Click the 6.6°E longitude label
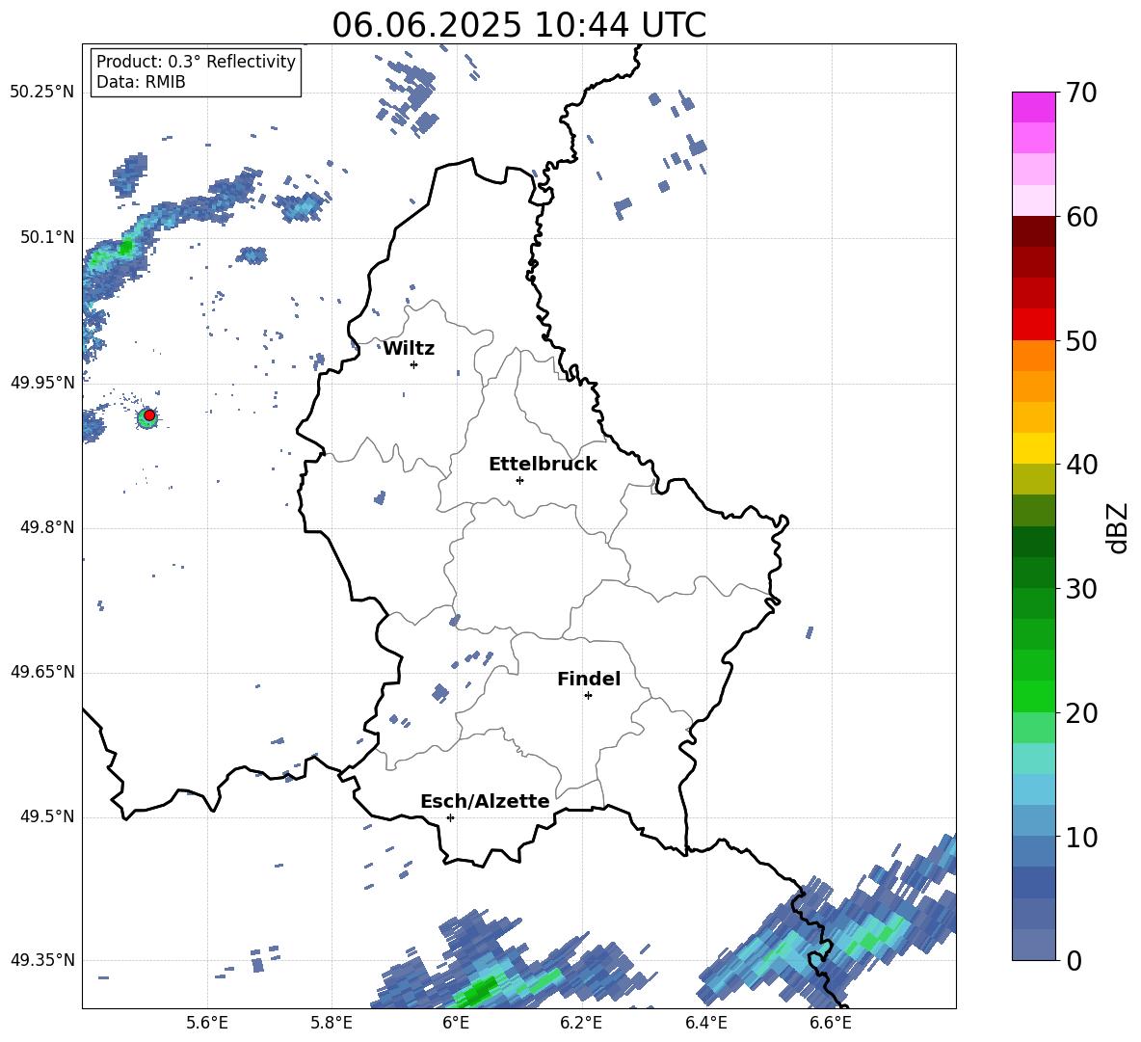This screenshot has width=1141, height=1042. [831, 1023]
